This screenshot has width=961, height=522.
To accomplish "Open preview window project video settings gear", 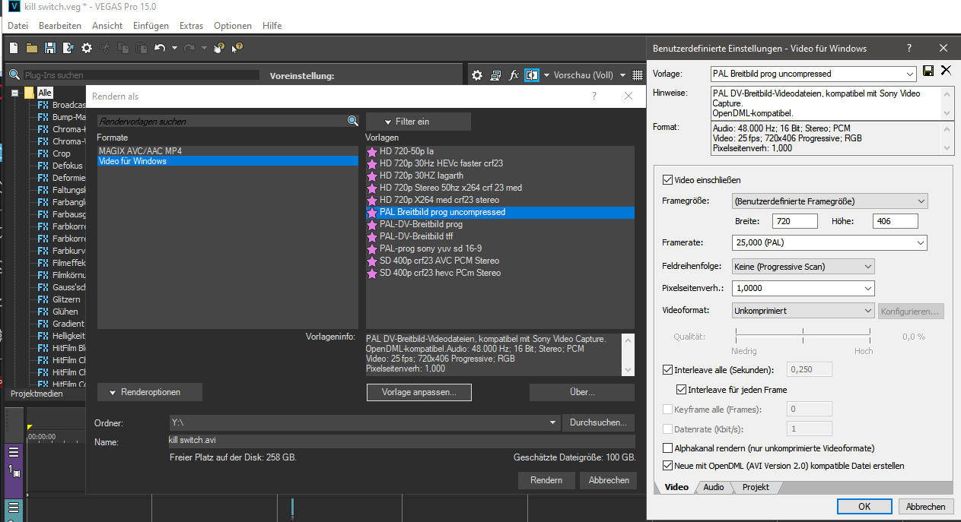I will pos(477,75).
